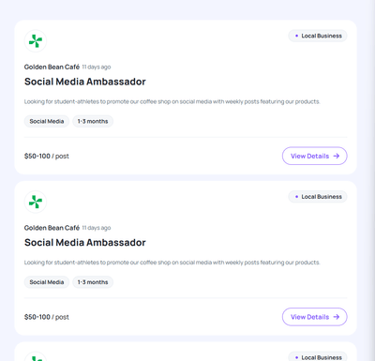Click the arrow in the first View Details button
This screenshot has width=375, height=361.
point(337,156)
